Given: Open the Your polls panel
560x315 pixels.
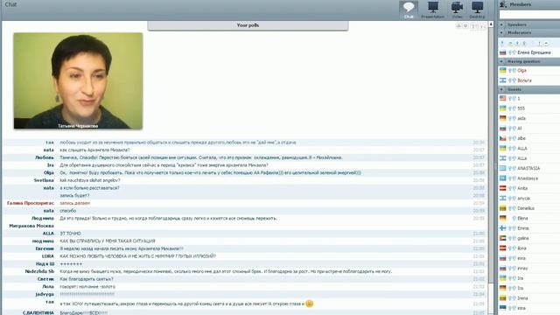Looking at the screenshot, I should [x=248, y=25].
